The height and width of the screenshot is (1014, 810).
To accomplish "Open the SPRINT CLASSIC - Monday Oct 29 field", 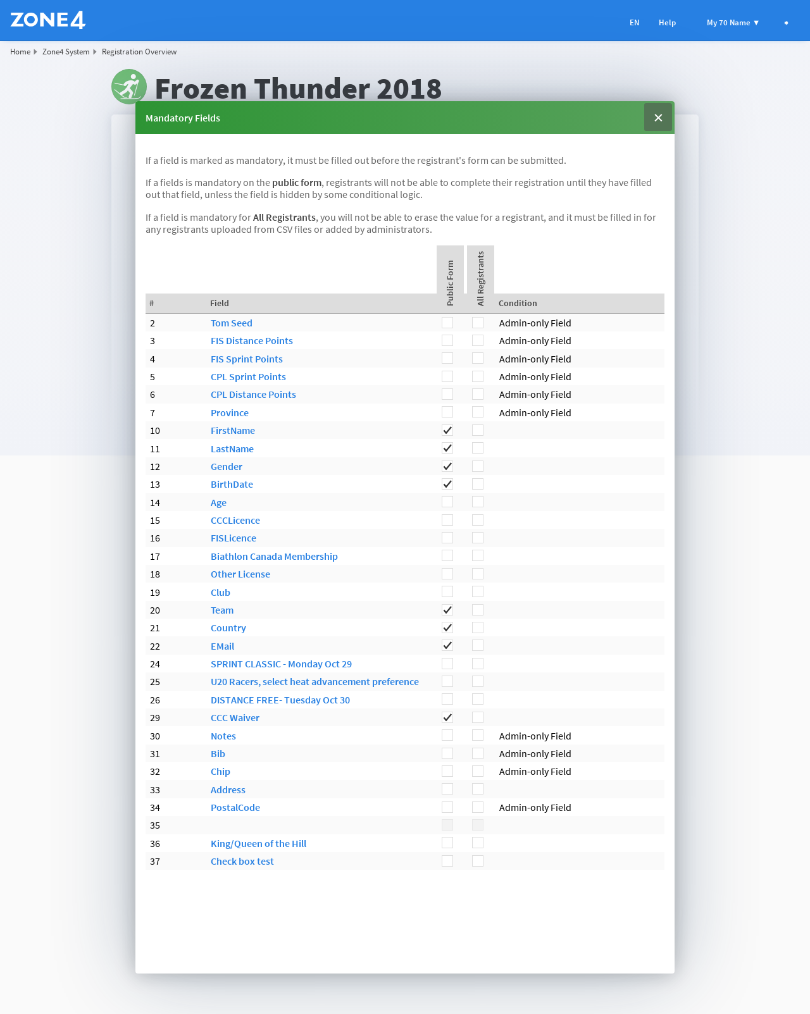I will [x=281, y=664].
